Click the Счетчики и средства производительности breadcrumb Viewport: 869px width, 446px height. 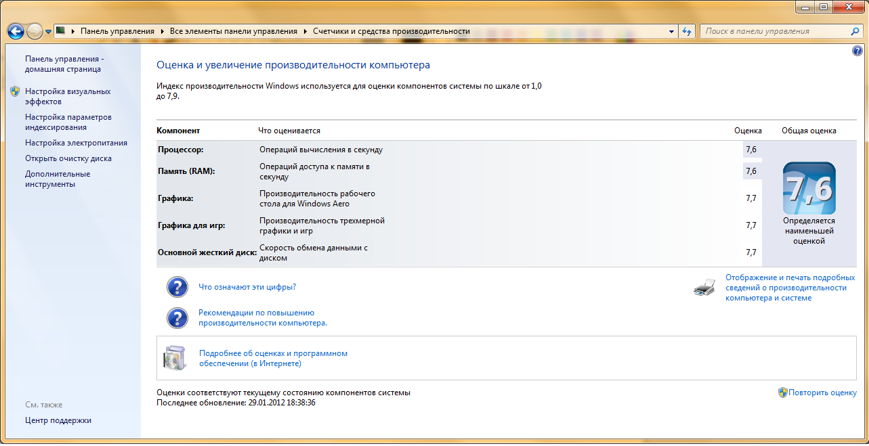click(x=391, y=31)
